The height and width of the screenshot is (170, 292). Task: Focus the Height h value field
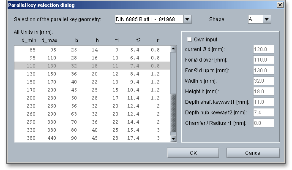[264, 92]
